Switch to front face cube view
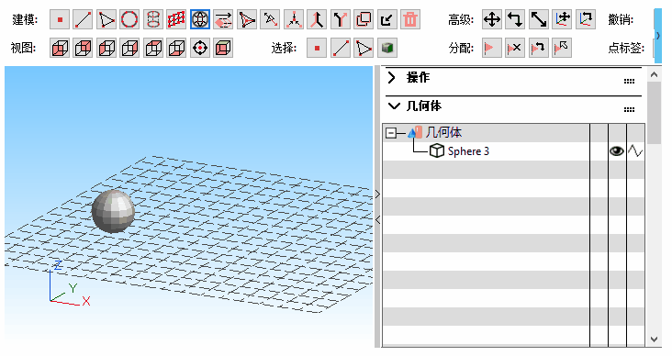 [60, 48]
